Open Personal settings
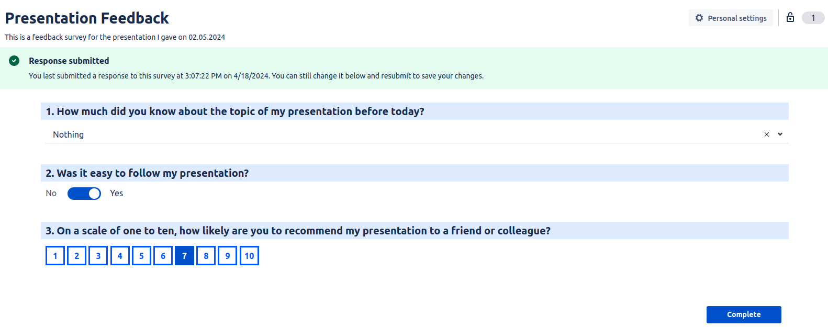 pyautogui.click(x=731, y=18)
